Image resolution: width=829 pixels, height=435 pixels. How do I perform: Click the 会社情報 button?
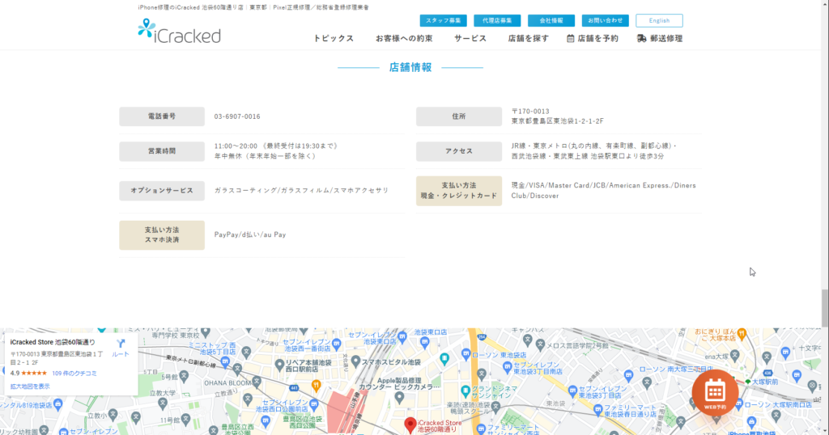point(551,20)
